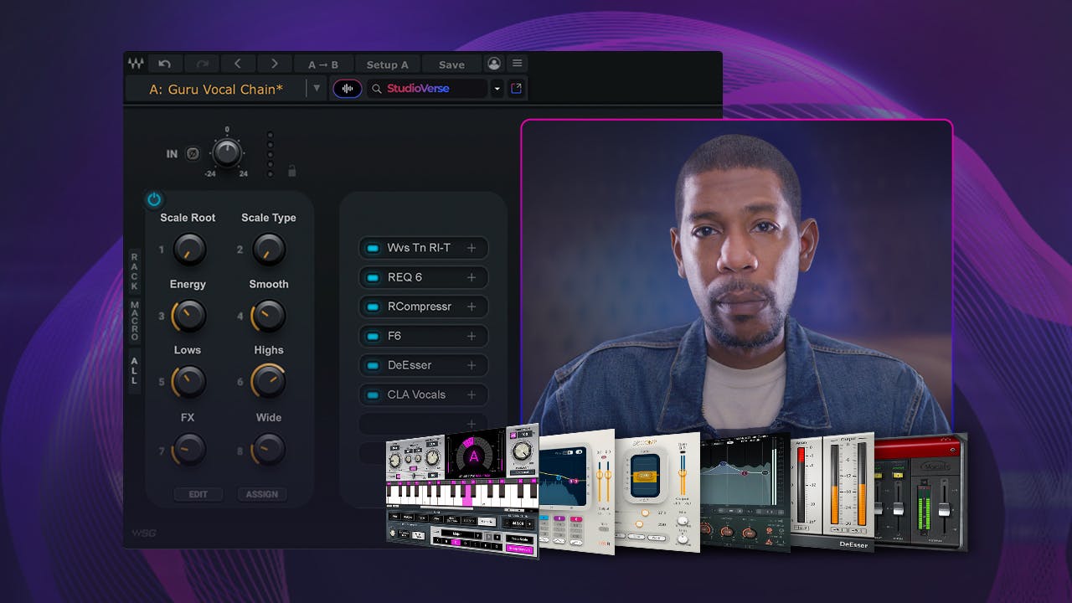Viewport: 1072px width, 603px height.
Task: Click the plus icon next to F6
Action: (x=471, y=336)
